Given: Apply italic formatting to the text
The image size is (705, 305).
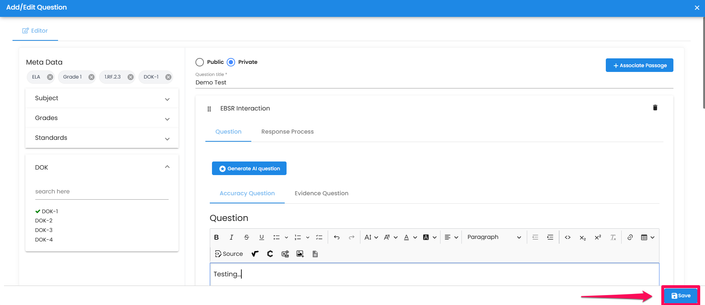Looking at the screenshot, I should coord(231,237).
